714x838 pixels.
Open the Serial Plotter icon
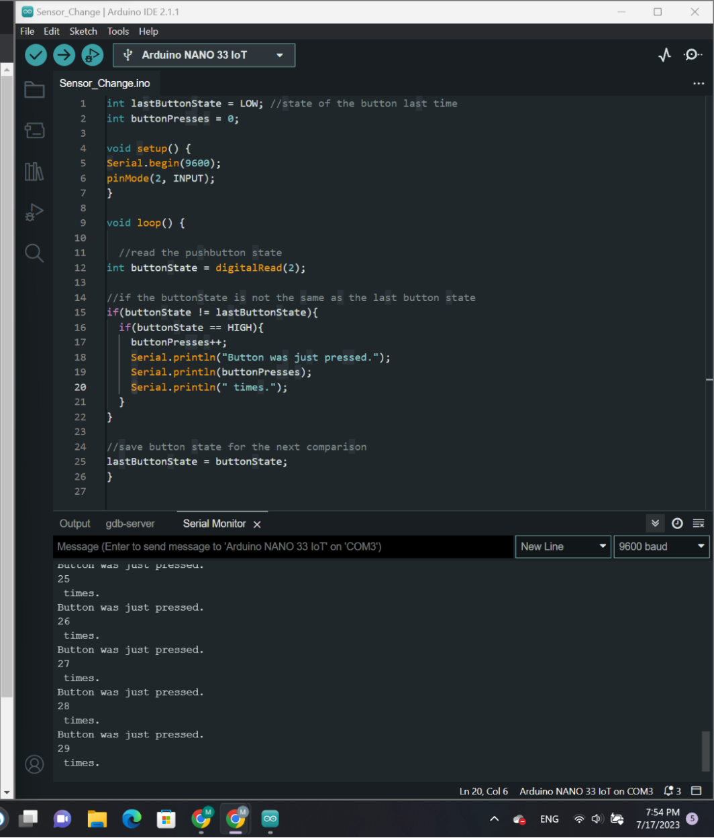664,55
